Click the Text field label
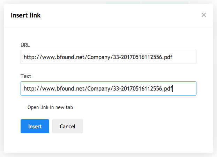 point(26,76)
